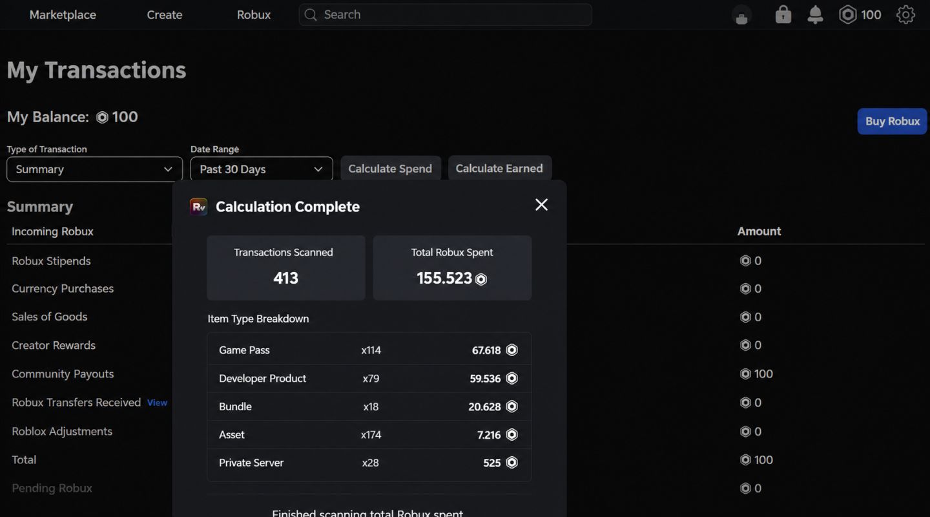Open the notifications bell

(815, 14)
